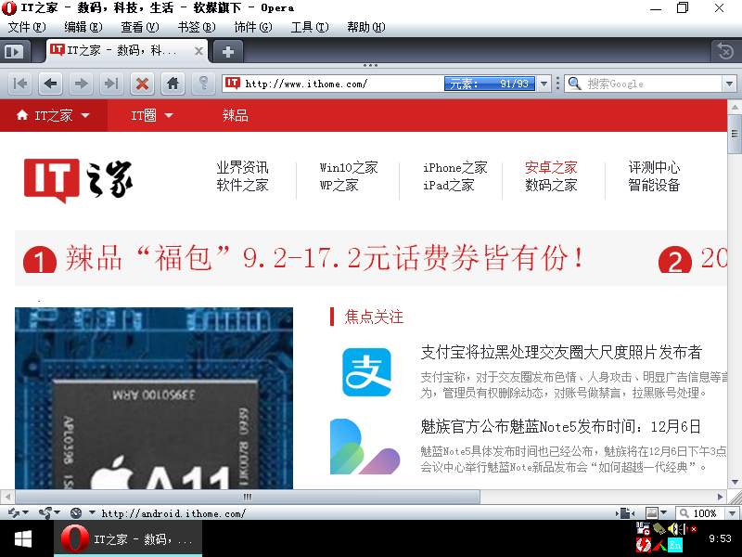742x557 pixels.
Task: Open the Win10之家 link
Action: coord(349,168)
